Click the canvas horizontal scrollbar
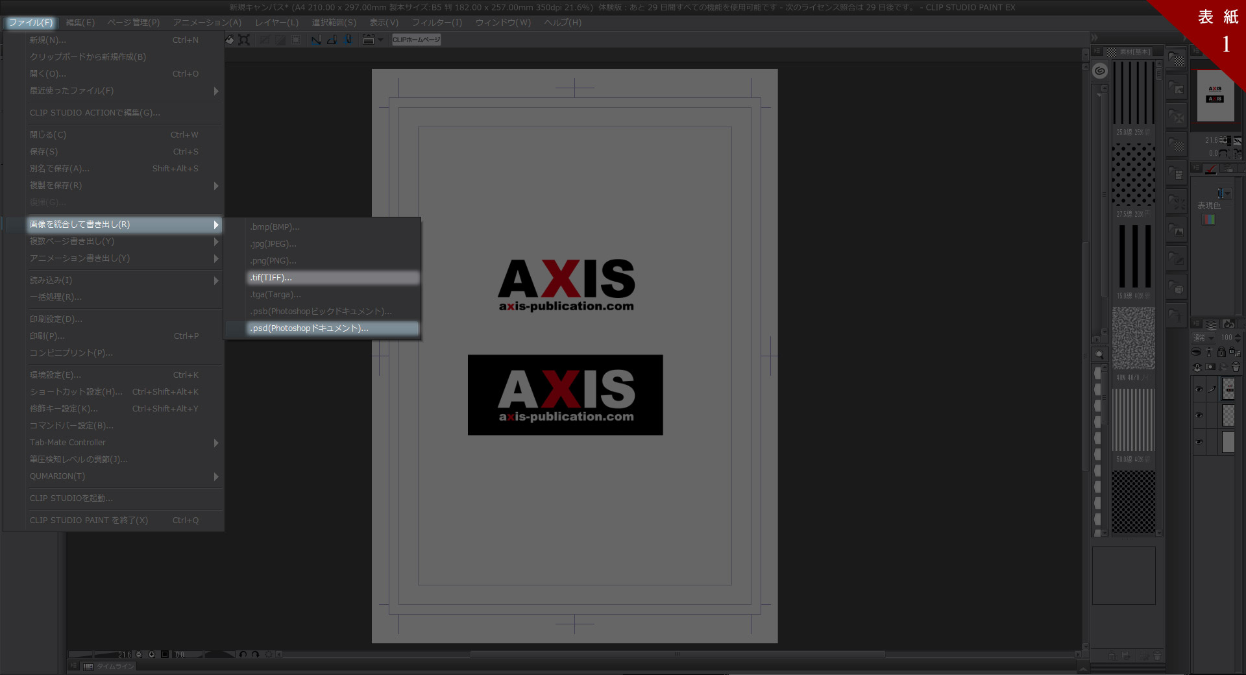The image size is (1246, 675). (x=678, y=654)
